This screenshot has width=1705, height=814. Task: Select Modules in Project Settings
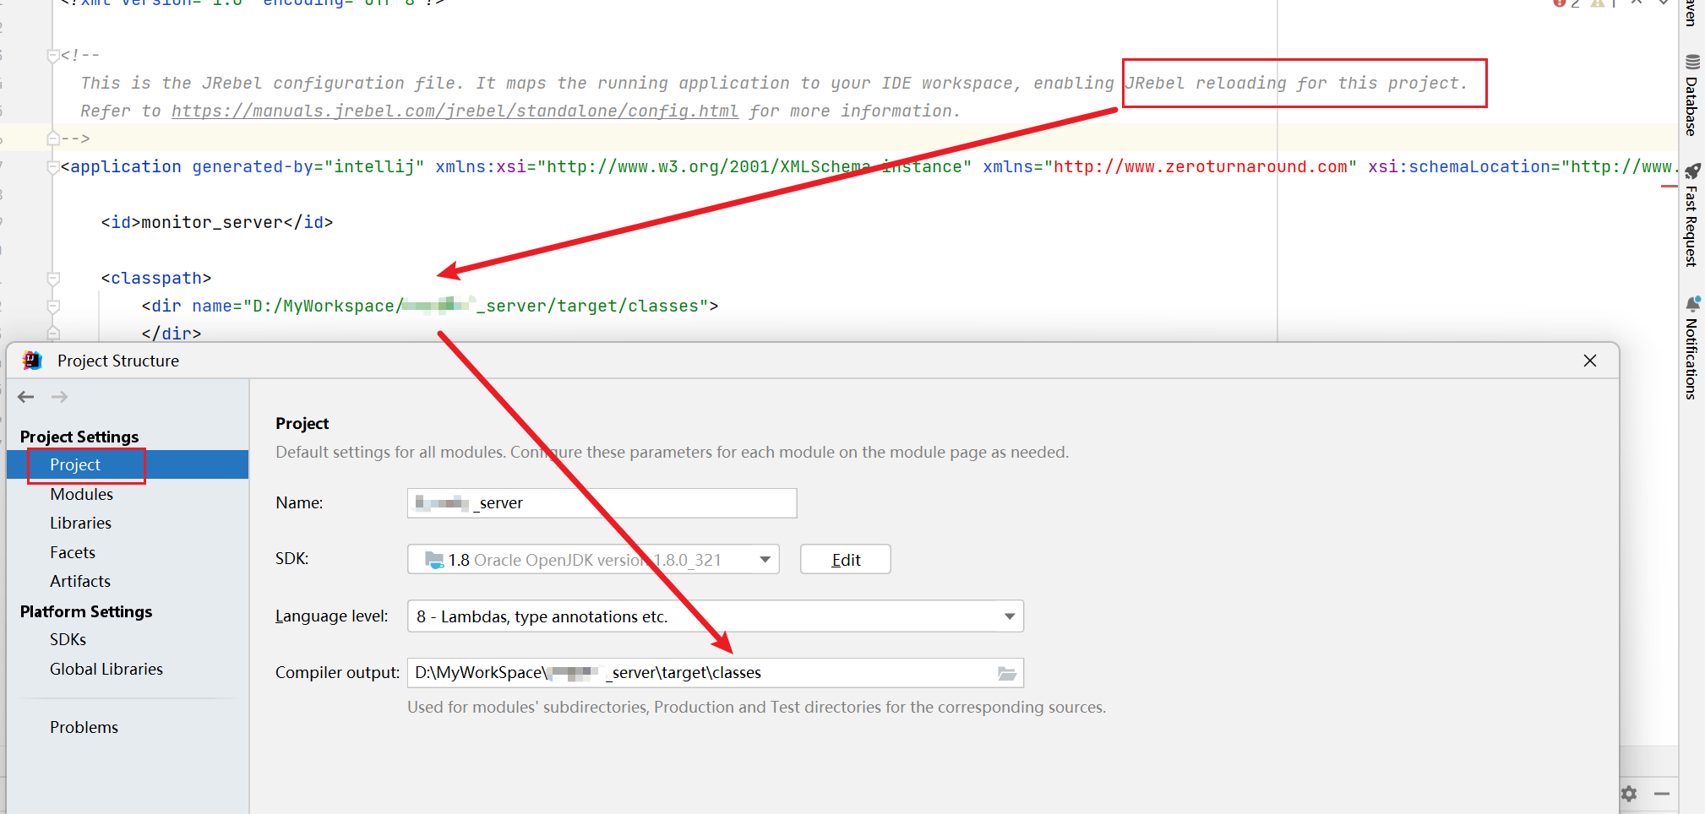81,494
